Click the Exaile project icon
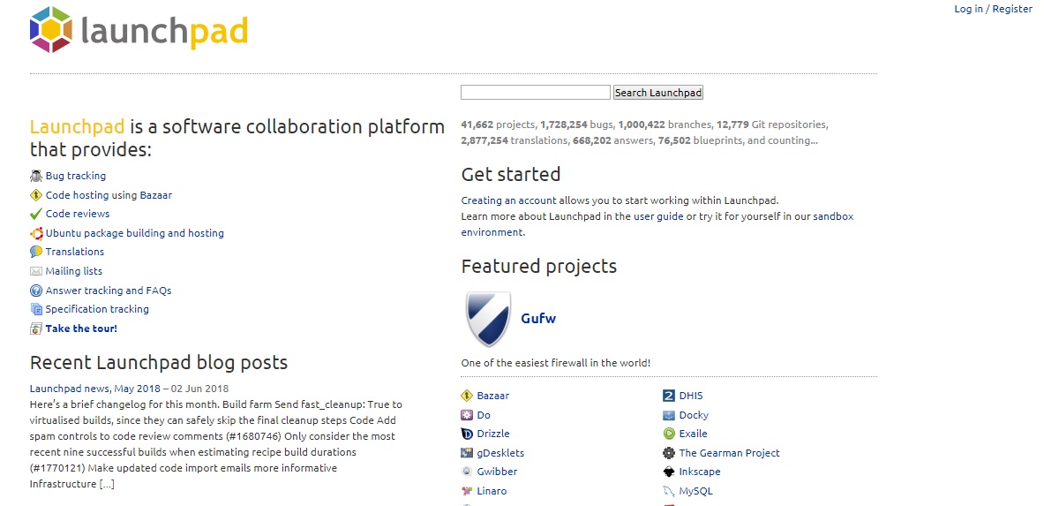 [x=669, y=434]
